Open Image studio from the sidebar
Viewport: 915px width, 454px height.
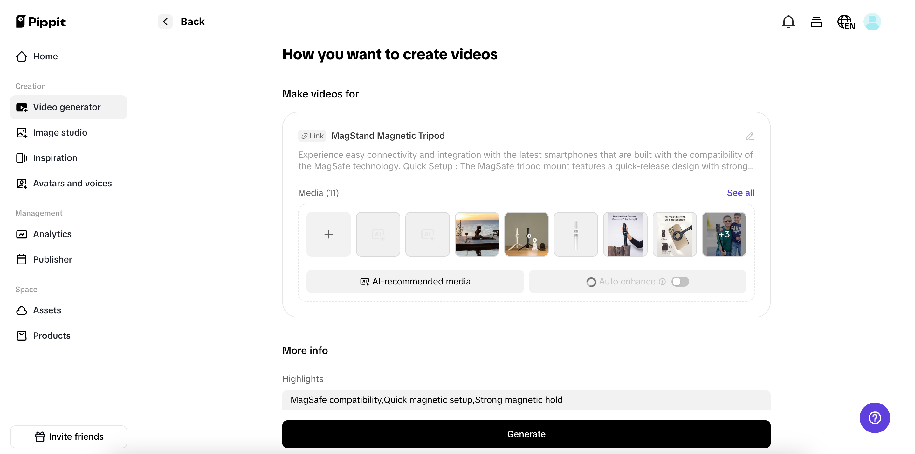pyautogui.click(x=69, y=133)
